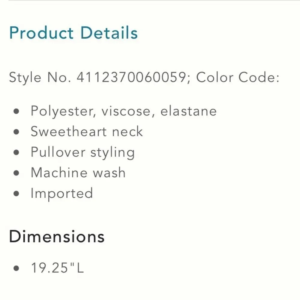Click the word Details in heading

click(x=109, y=33)
